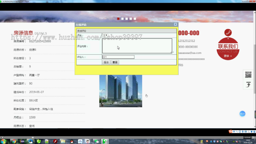
Task: Click the red phone icon
Action: [228, 32]
